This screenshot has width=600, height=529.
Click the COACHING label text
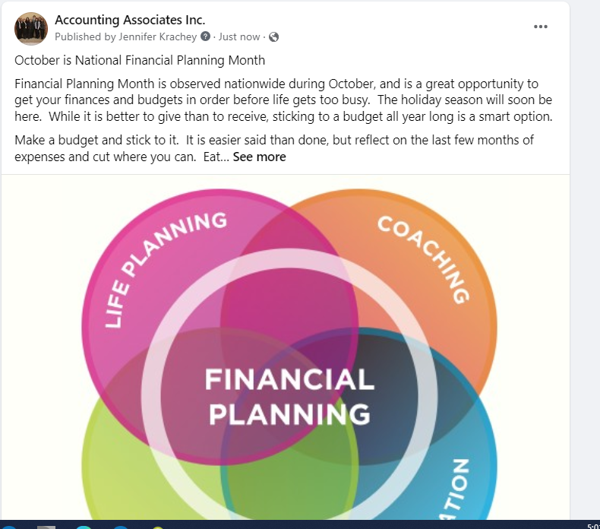point(424,260)
